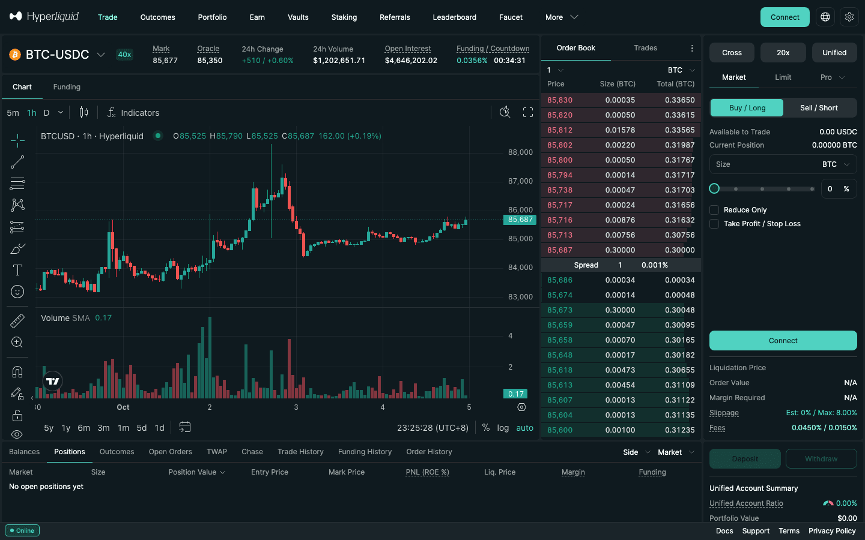Select the forecasting and measurement tool
The width and height of the screenshot is (865, 540).
pyautogui.click(x=17, y=227)
